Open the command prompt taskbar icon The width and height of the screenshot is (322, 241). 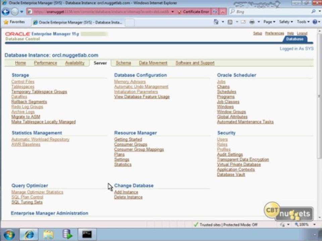87,234
